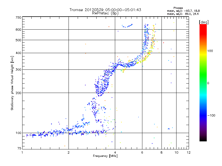Click the y-axis label '750'

pos(18,17)
